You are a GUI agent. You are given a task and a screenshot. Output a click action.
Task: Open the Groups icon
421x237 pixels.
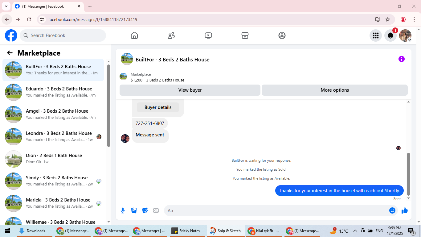pos(282,35)
